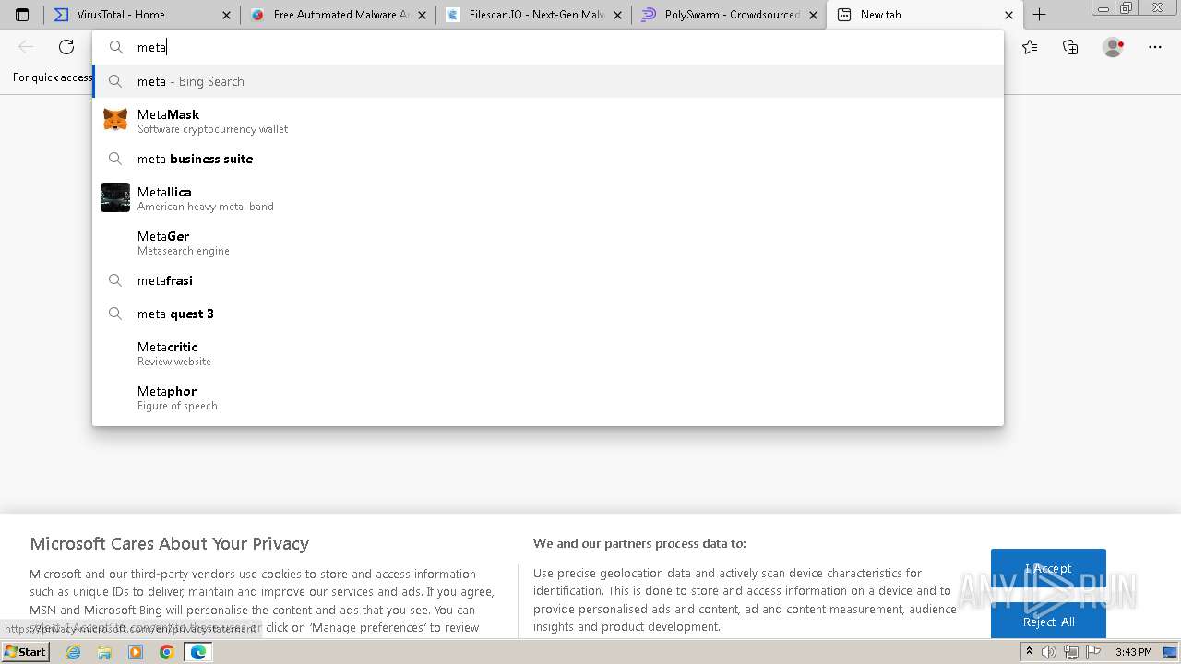Image resolution: width=1181 pixels, height=664 pixels.
Task: Click the I Accept button
Action: click(x=1048, y=569)
